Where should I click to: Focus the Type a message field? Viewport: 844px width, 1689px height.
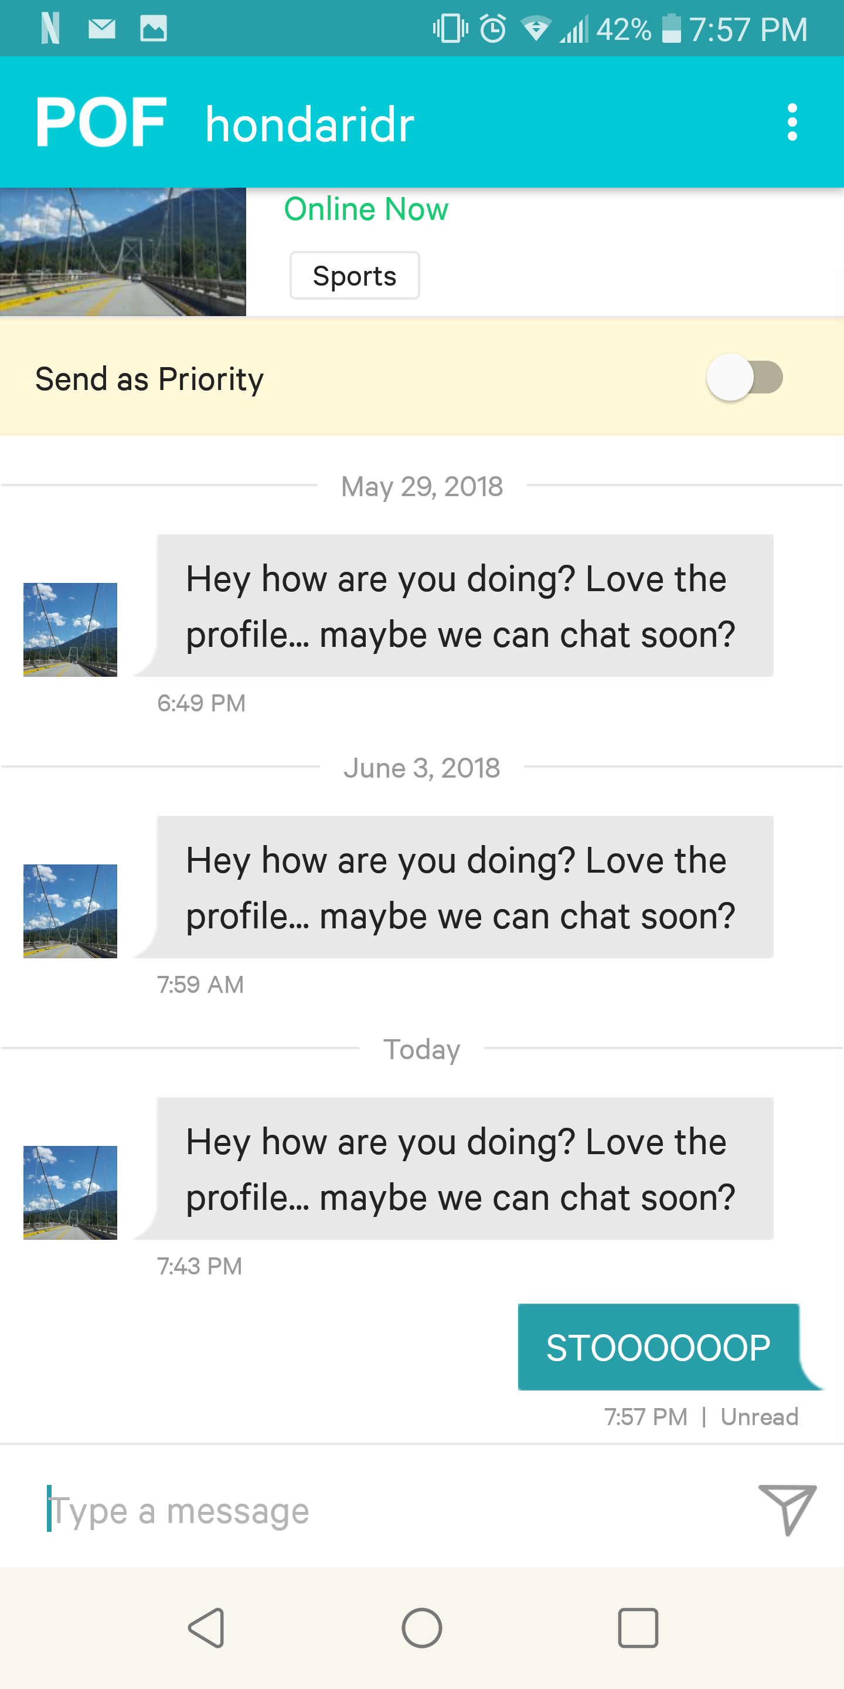pyautogui.click(x=393, y=1511)
